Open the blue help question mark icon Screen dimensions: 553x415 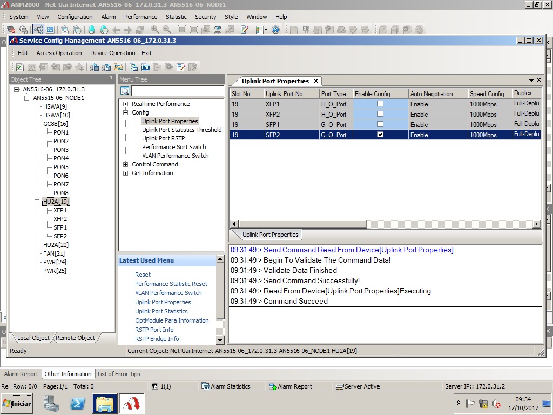click(x=275, y=30)
